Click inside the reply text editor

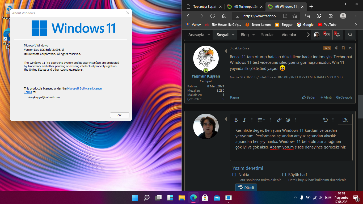pyautogui.click(x=291, y=143)
